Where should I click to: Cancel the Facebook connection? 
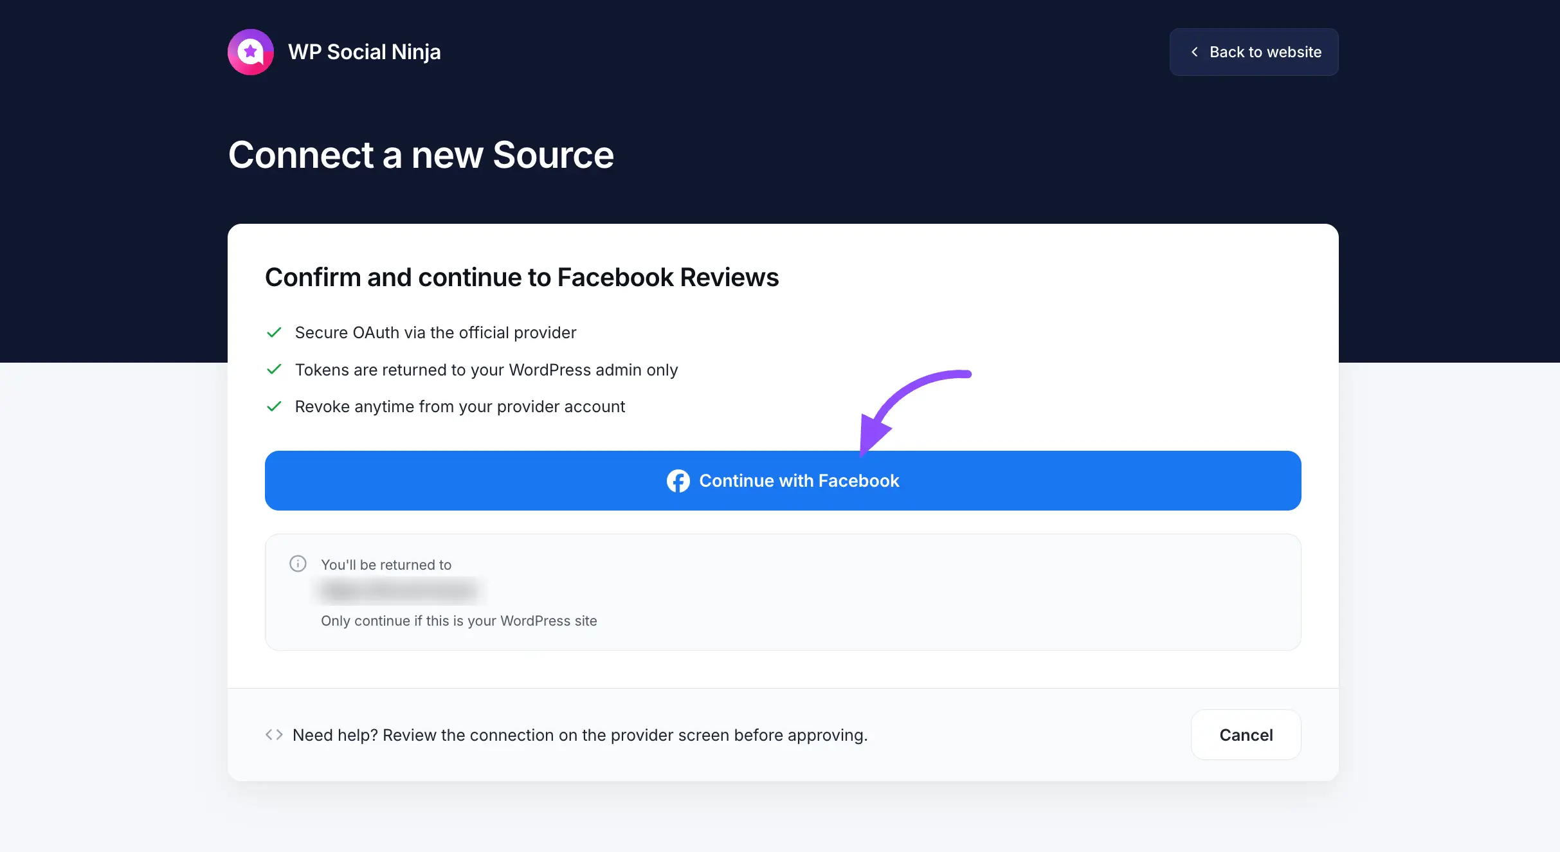1246,735
